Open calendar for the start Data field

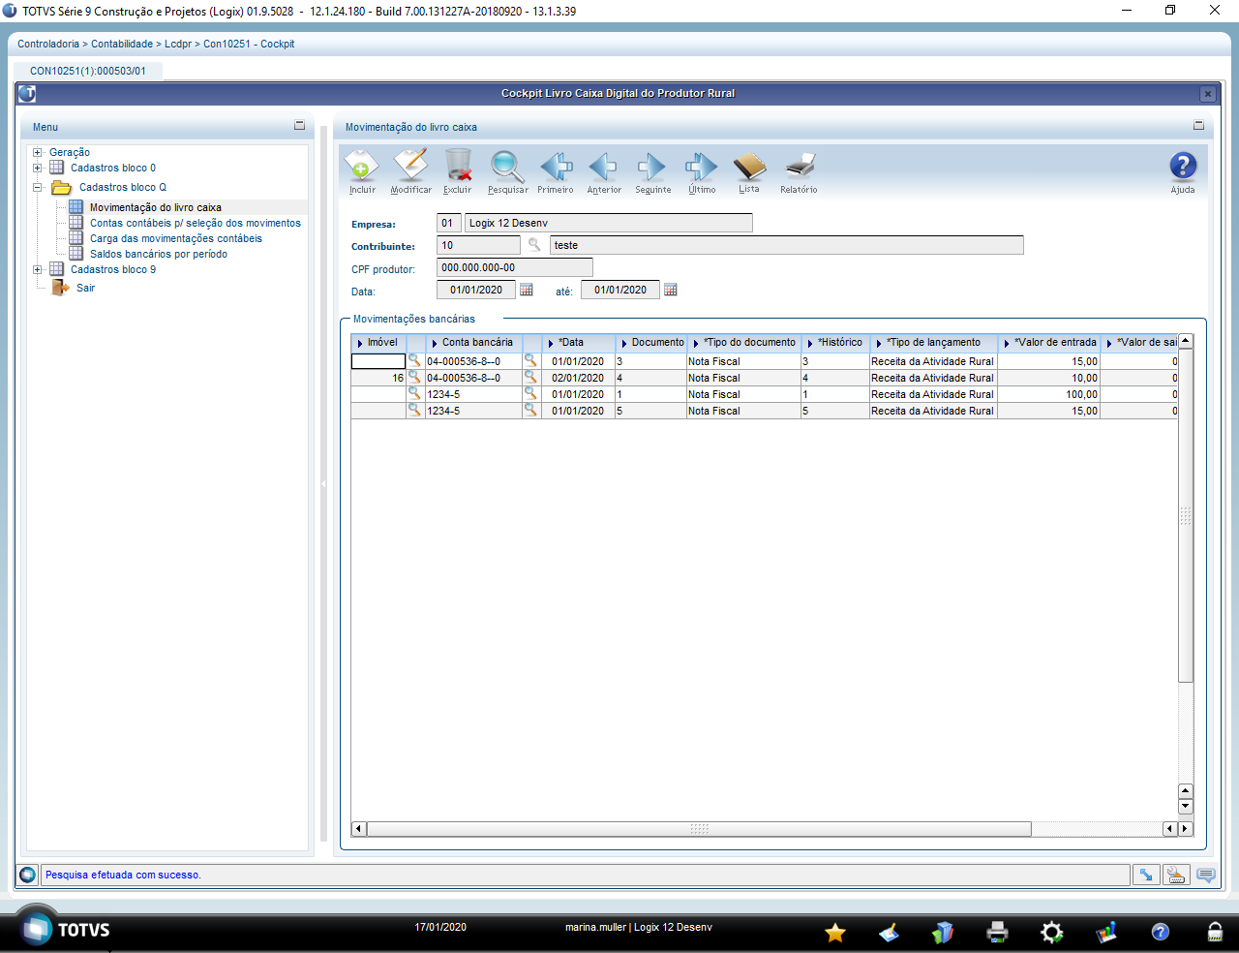pos(527,290)
